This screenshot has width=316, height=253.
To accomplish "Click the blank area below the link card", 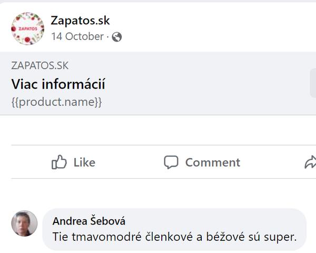I will click(x=158, y=130).
